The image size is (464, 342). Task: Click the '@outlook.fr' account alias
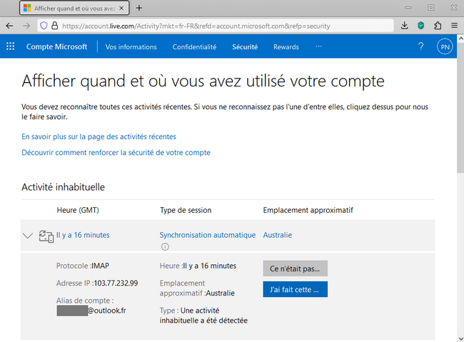[x=107, y=311]
